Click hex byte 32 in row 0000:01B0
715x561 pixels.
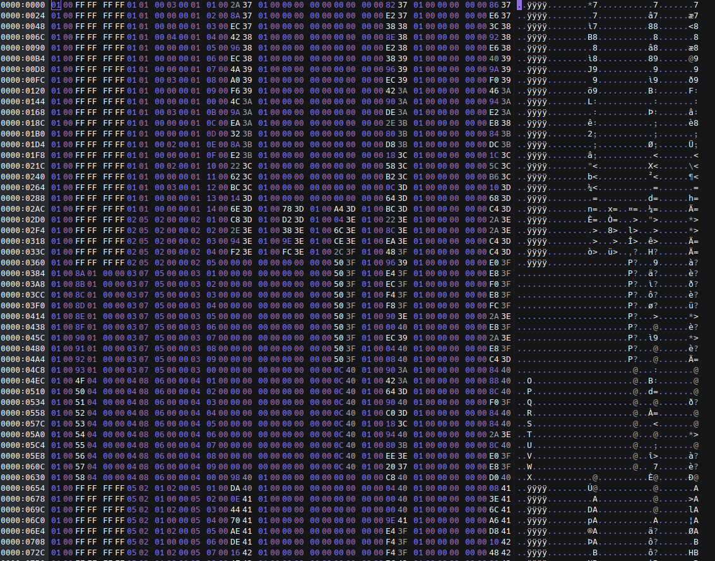[235, 134]
